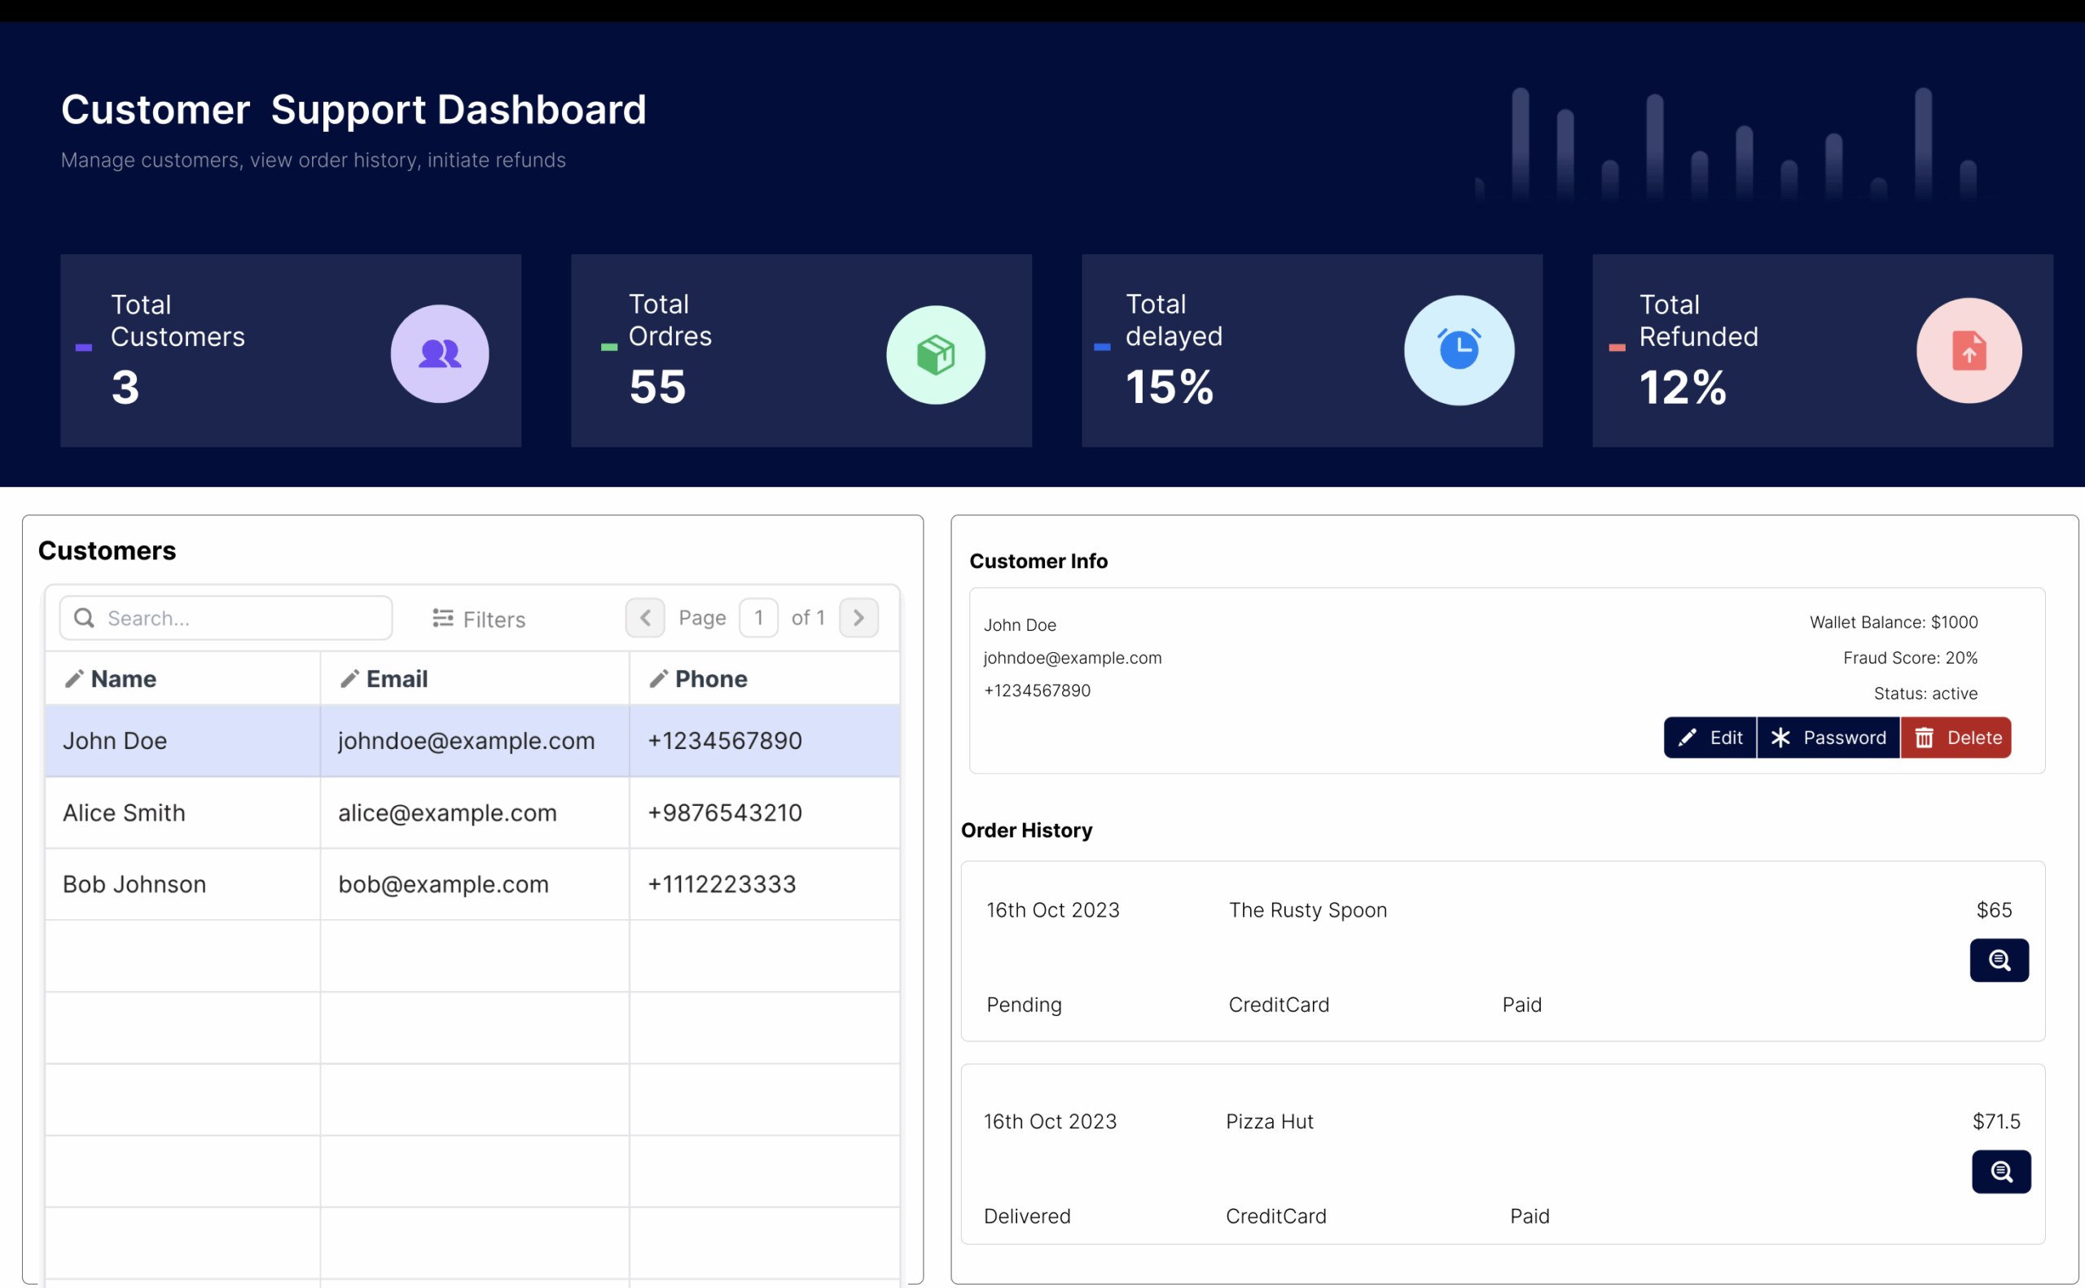Viewport: 2085px width, 1288px height.
Task: Open the Filters options
Action: (478, 619)
